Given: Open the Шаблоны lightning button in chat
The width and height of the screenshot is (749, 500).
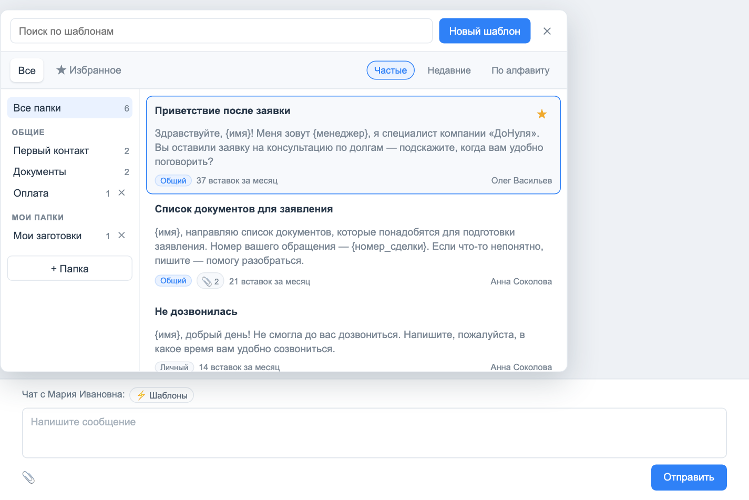Looking at the screenshot, I should (162, 395).
